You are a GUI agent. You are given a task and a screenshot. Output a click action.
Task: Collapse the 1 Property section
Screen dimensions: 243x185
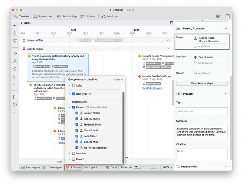(226, 94)
